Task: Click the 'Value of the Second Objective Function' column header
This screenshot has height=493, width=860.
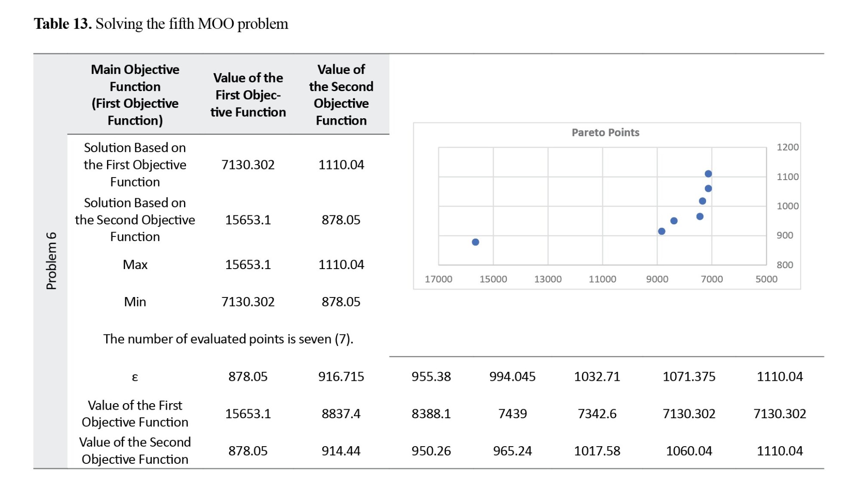Action: 341,95
